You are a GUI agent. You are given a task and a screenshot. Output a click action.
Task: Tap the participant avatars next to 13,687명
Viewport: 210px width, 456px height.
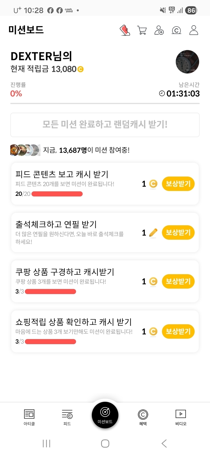[x=25, y=150]
